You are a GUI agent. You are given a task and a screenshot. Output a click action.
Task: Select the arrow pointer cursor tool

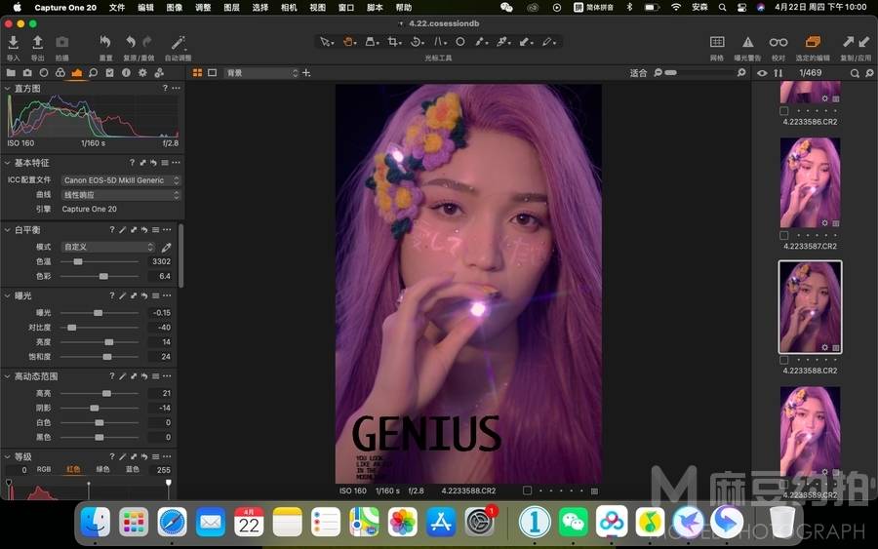point(325,42)
